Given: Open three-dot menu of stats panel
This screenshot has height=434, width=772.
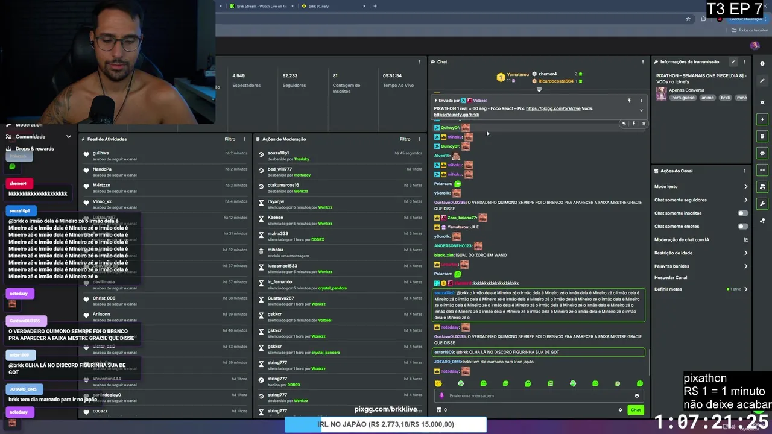Looking at the screenshot, I should click(x=420, y=61).
